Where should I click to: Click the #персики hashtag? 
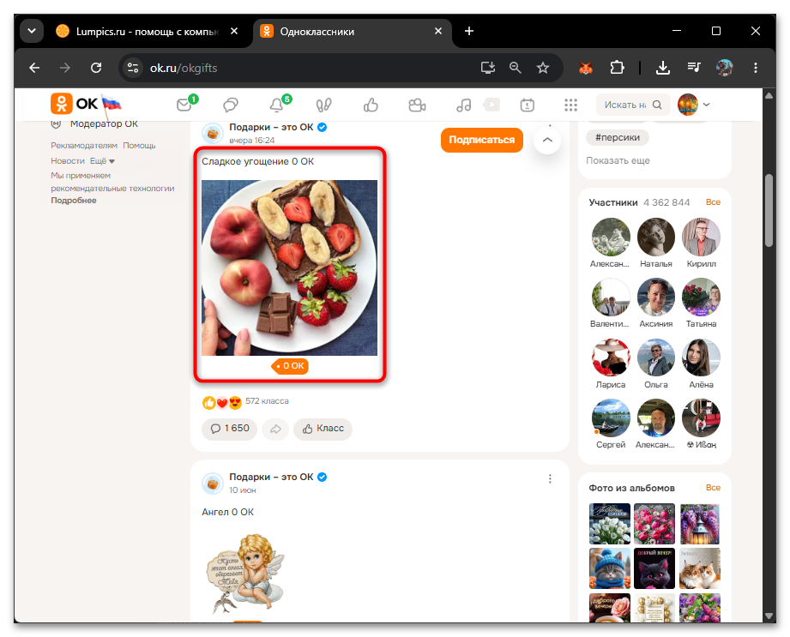(618, 137)
